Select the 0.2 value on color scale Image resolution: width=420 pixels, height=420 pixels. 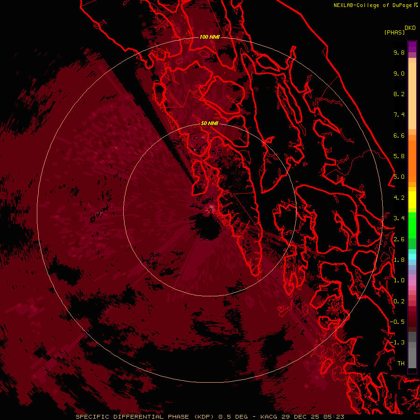399,301
